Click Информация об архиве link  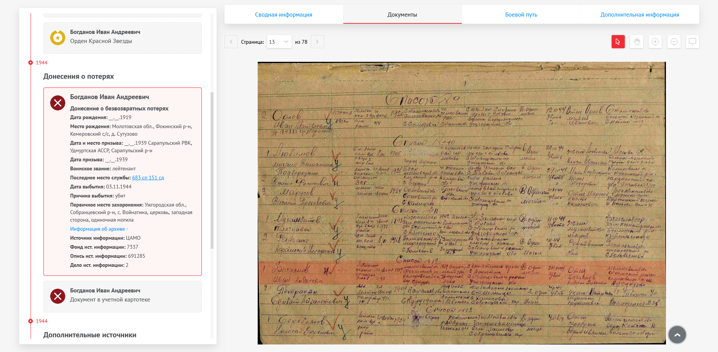97,229
